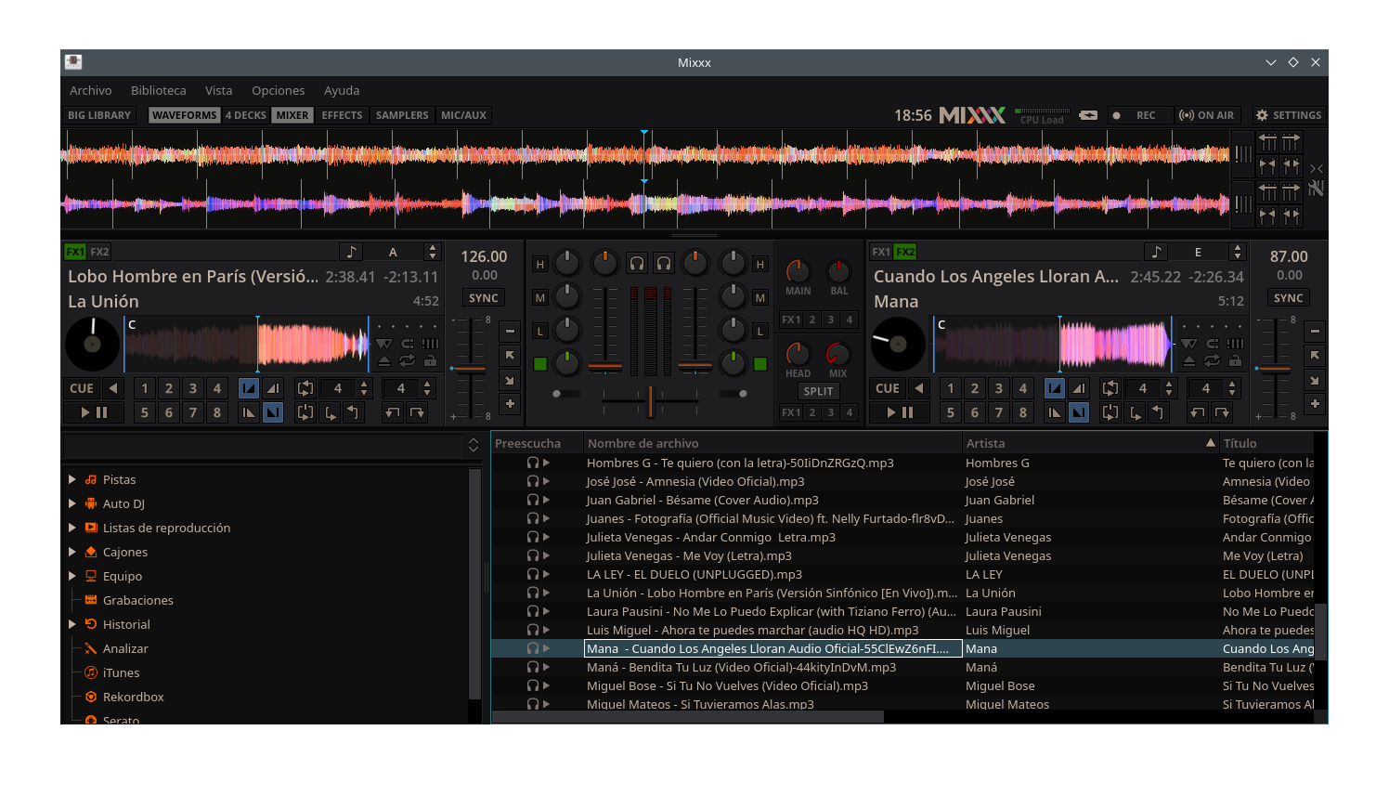Viewport: 1389px width, 796px height.
Task: Shift beatgrid earlier on top waveform
Action: point(1267,141)
